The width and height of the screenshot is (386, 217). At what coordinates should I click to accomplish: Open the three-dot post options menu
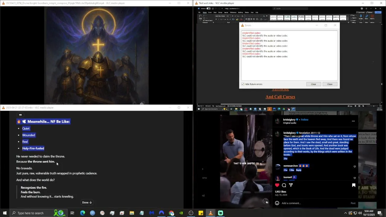point(353,121)
